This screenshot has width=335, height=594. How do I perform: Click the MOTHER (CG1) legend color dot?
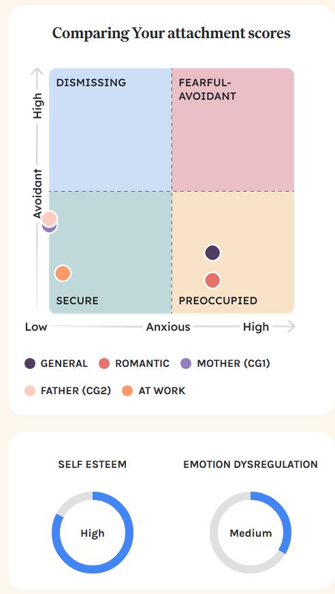tap(186, 363)
